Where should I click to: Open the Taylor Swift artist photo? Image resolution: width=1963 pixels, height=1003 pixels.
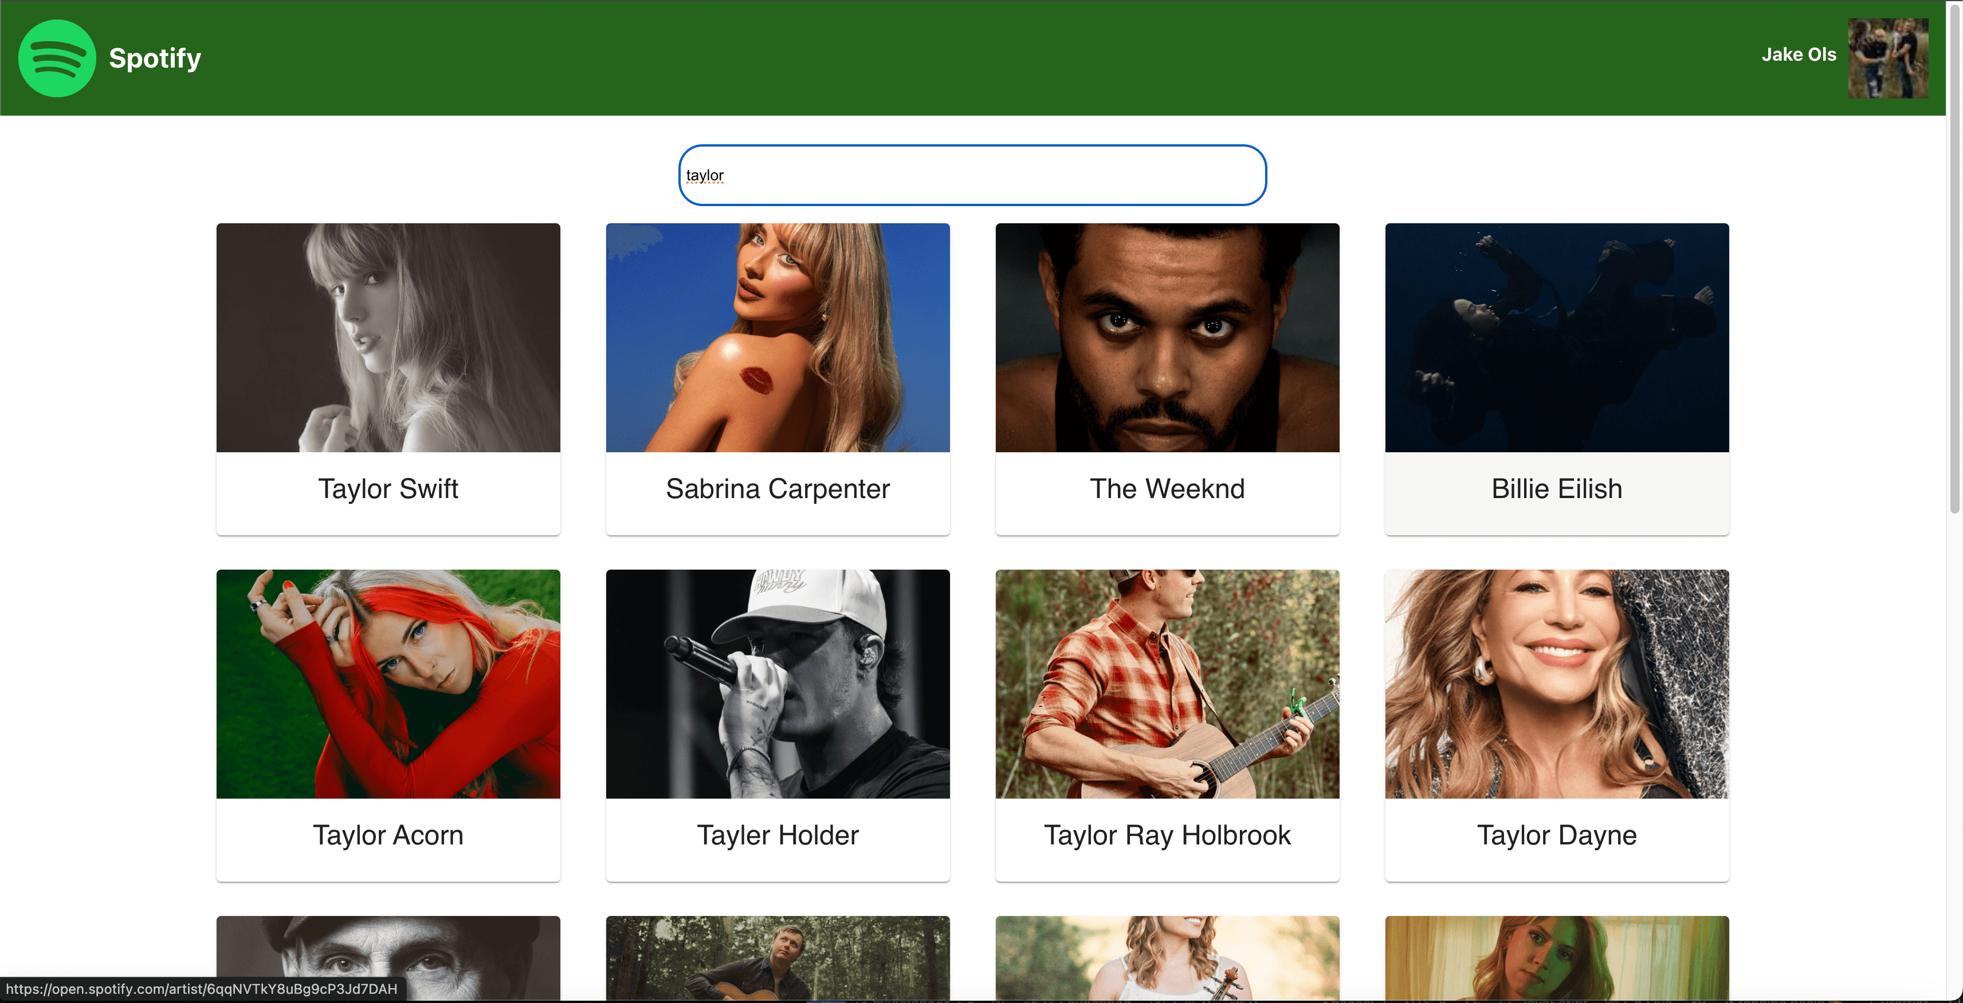pos(388,337)
